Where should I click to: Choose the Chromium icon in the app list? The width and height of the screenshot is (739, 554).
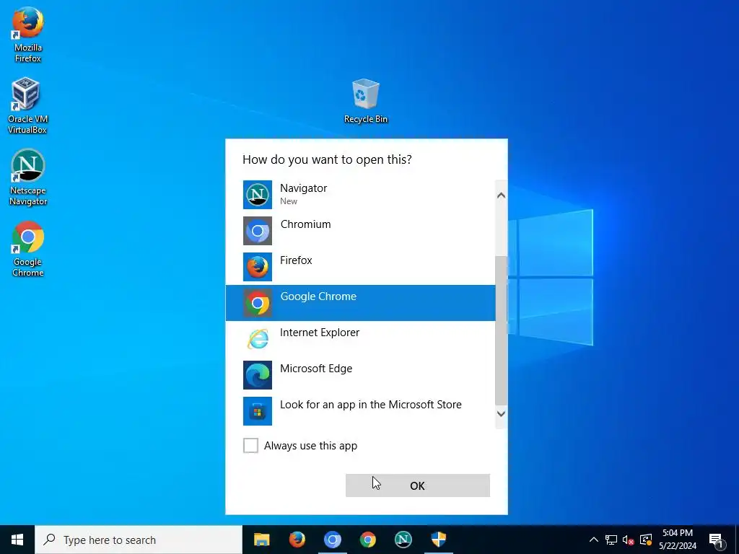click(x=258, y=231)
